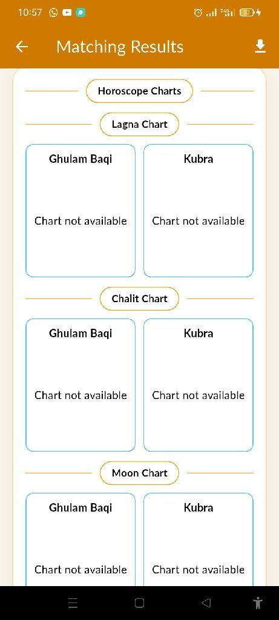Open Ghulam Baqi's Lagna chart card

80,211
